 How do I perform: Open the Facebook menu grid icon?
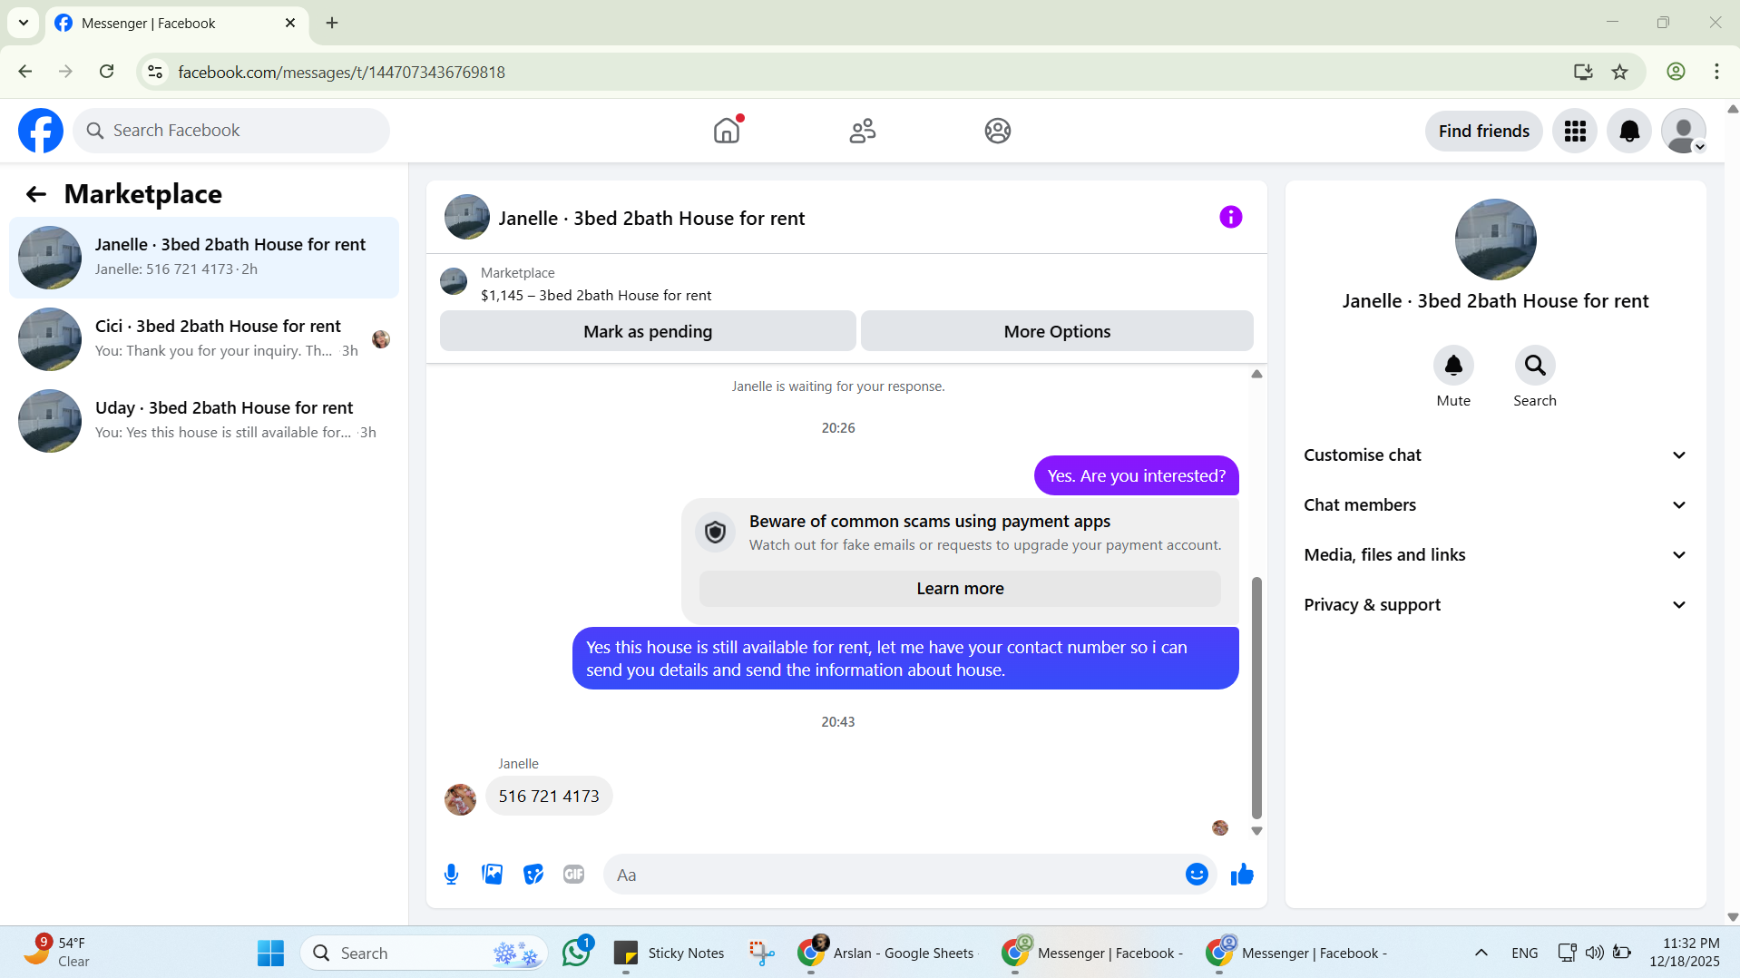click(1575, 132)
